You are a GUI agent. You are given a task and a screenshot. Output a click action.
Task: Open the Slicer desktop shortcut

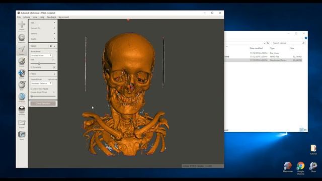tap(313, 167)
